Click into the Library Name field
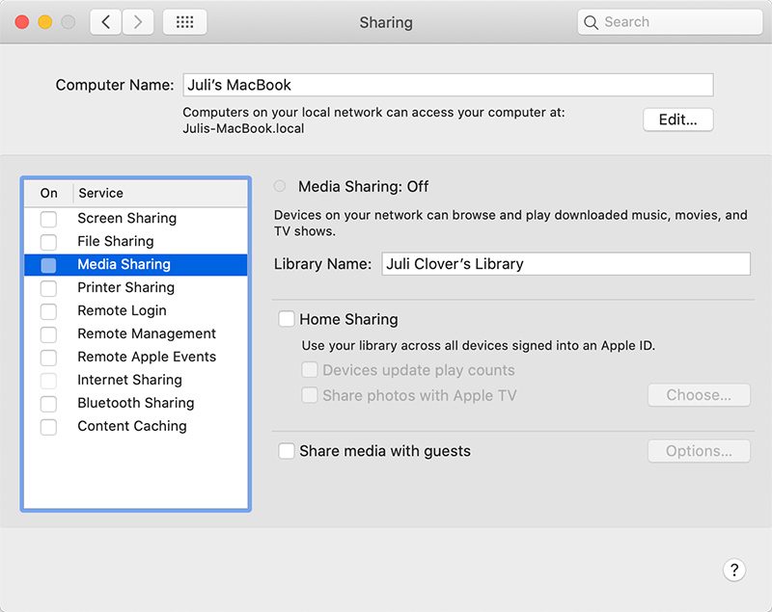This screenshot has height=612, width=772. click(x=565, y=264)
